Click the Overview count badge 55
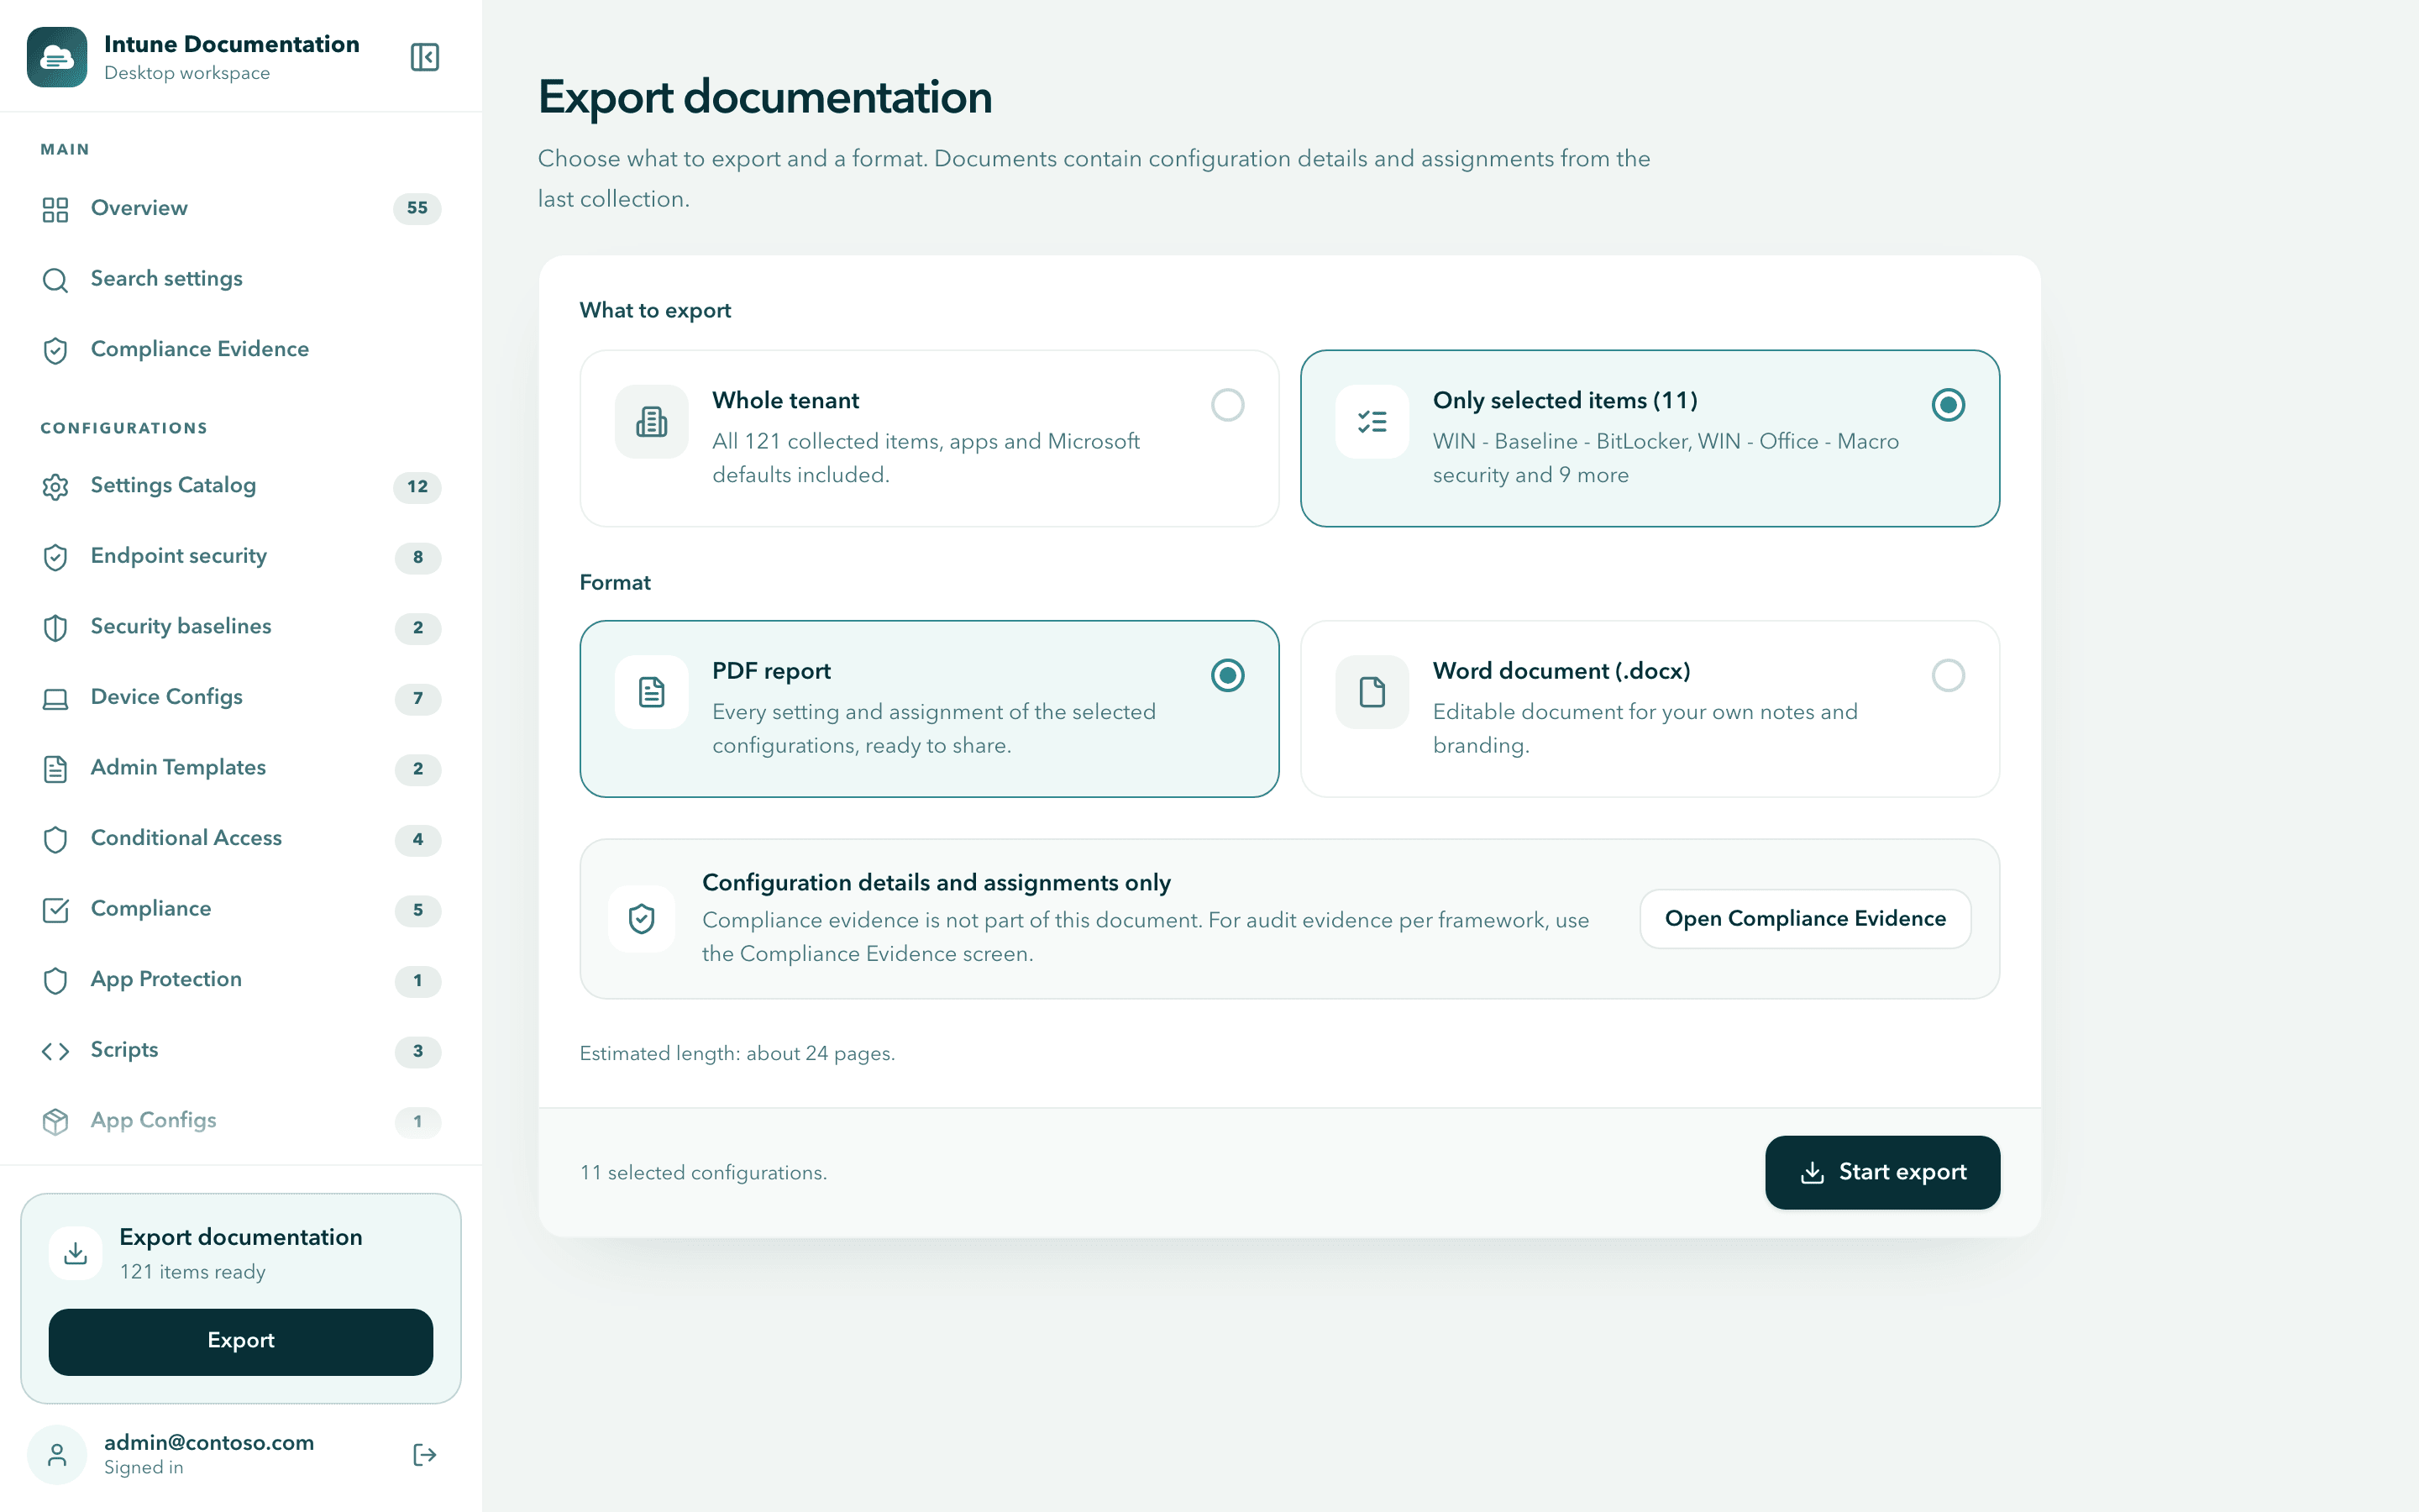2419x1512 pixels. click(x=417, y=208)
